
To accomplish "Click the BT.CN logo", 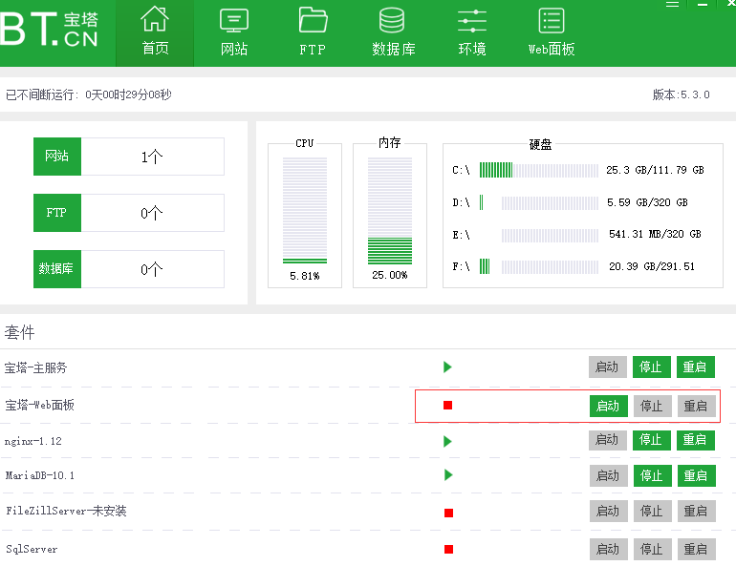I will click(50, 29).
